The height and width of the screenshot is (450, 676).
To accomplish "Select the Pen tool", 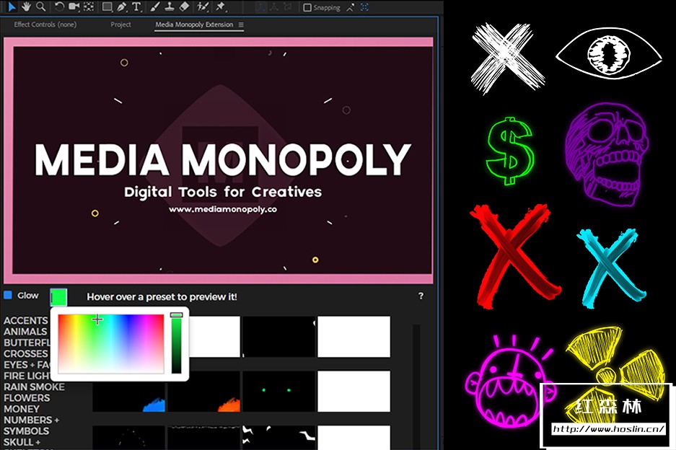I will tap(122, 6).
